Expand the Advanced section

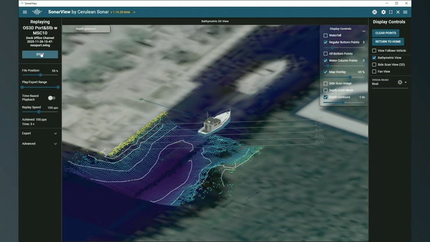55,143
